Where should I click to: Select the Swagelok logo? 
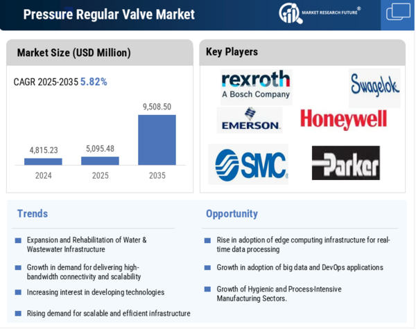click(x=374, y=87)
